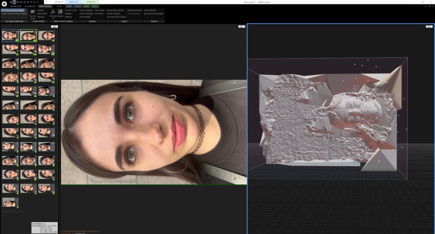Select the lone thumbnail in the last row

(x=10, y=203)
